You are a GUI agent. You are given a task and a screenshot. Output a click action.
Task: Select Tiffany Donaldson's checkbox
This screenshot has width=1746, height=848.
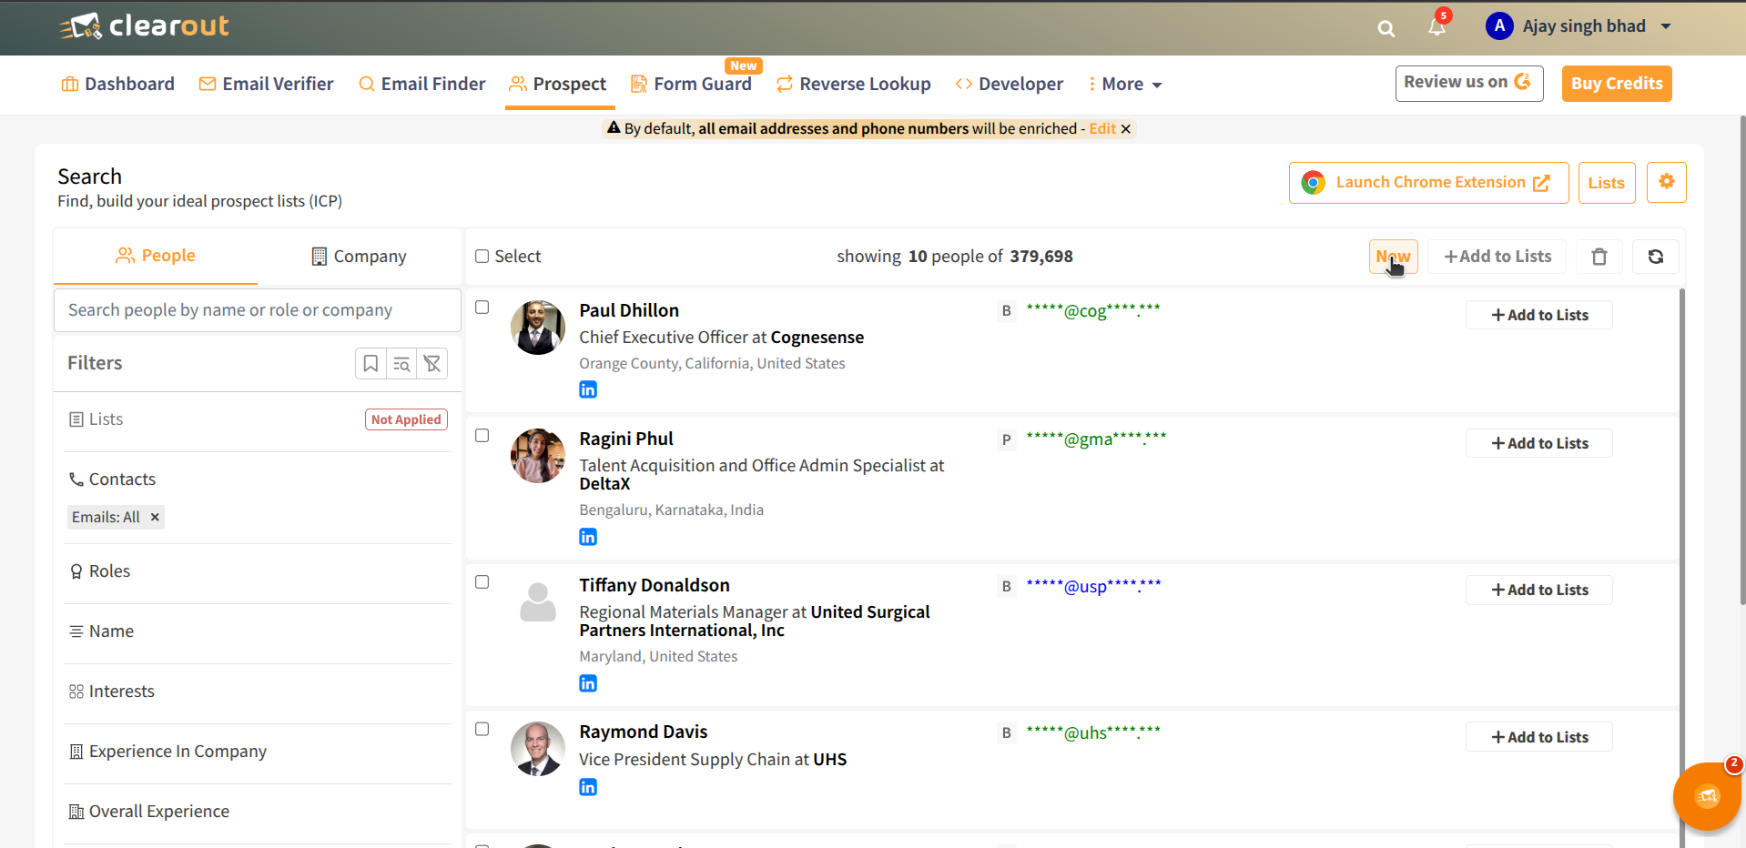pyautogui.click(x=482, y=581)
